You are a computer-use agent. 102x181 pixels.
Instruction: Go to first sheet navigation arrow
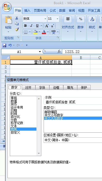(x=4, y=141)
